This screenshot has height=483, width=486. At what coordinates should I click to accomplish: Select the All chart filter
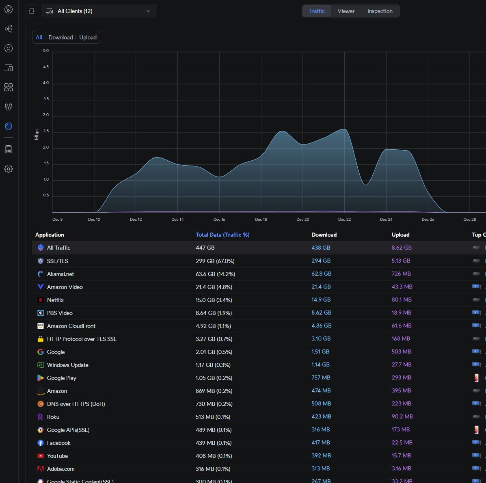[x=39, y=37]
